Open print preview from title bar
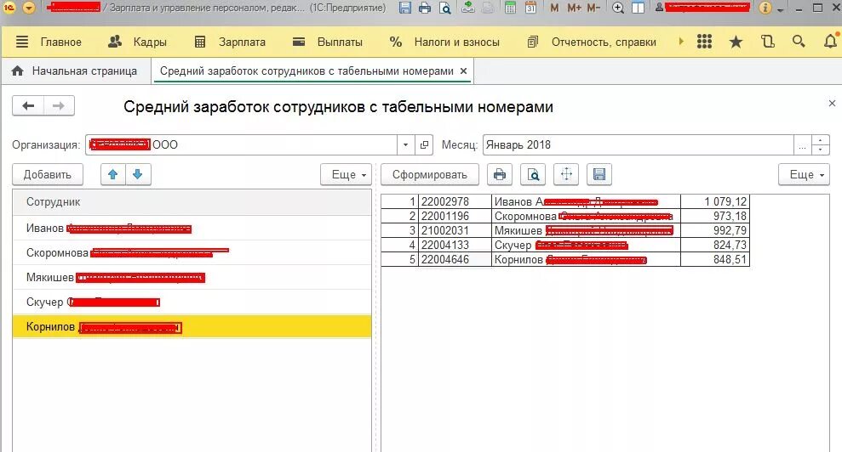Image resolution: width=842 pixels, height=452 pixels. click(x=444, y=8)
